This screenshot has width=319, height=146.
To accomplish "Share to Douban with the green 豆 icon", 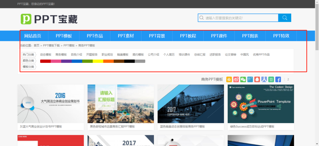I will coord(271,80).
